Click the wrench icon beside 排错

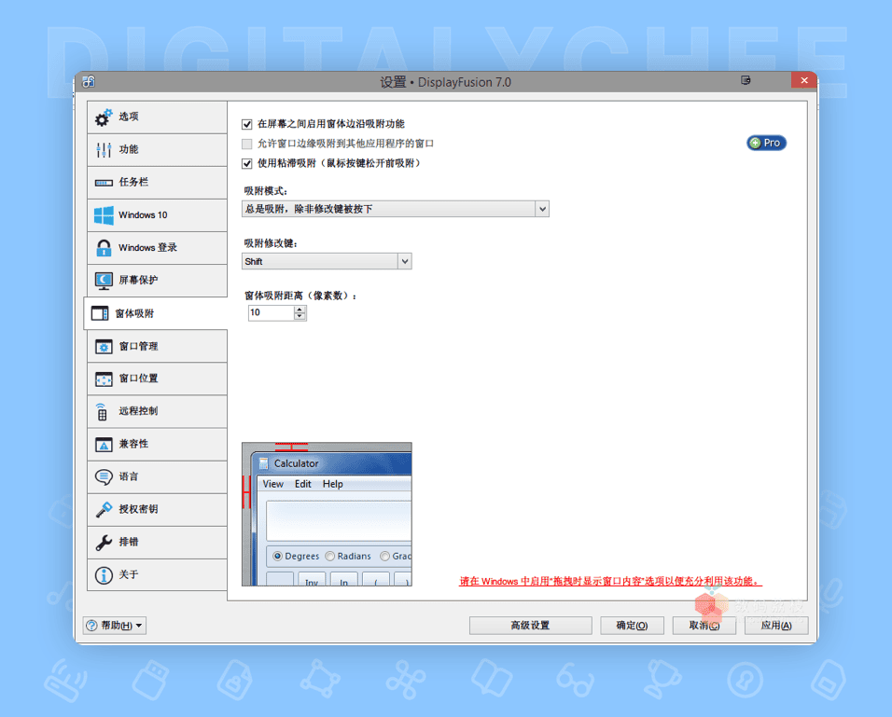[x=104, y=543]
